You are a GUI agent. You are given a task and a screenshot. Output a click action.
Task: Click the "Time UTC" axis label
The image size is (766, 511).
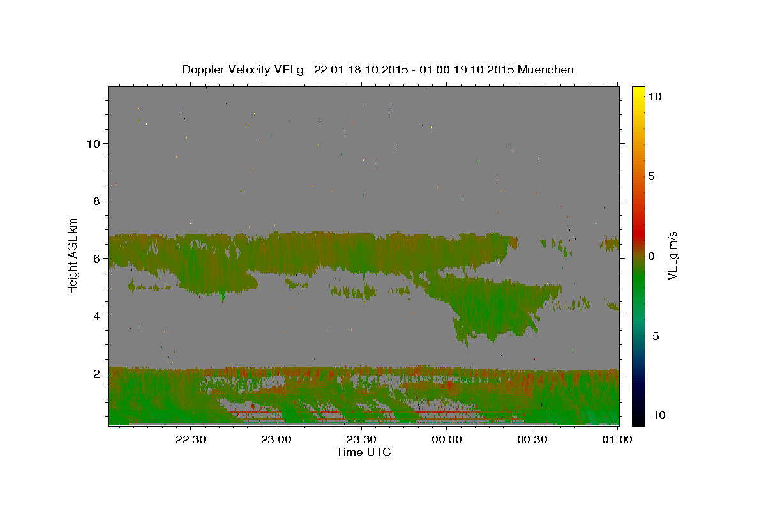pyautogui.click(x=363, y=452)
